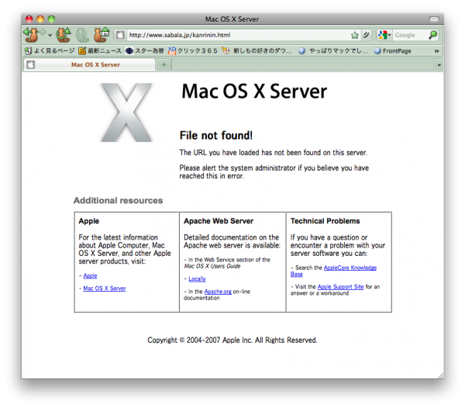Screen dimensions: 465x408
Task: Click the URL address field
Action: [237, 35]
